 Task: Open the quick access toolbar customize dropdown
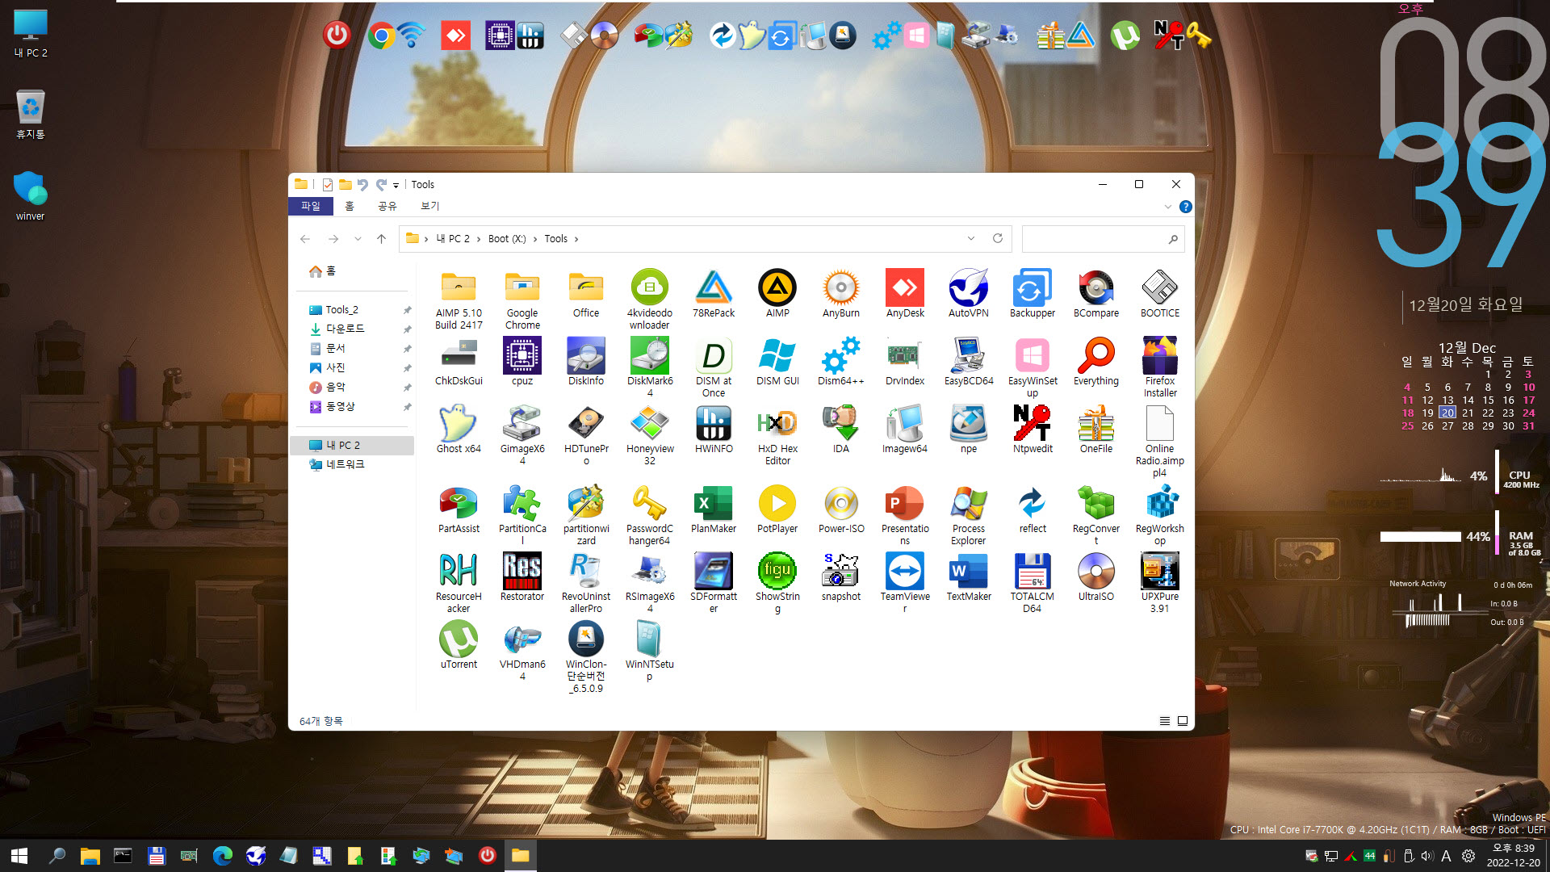[396, 186]
